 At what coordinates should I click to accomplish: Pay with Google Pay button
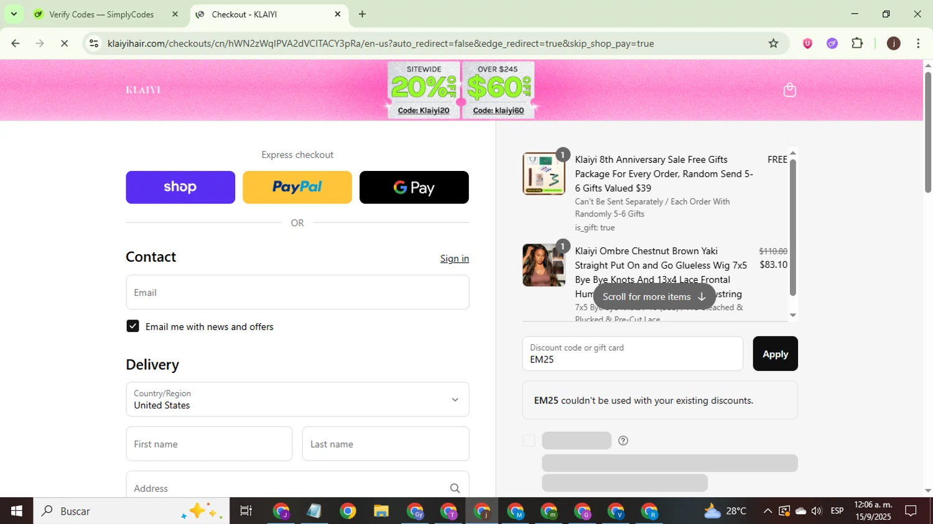coord(414,187)
